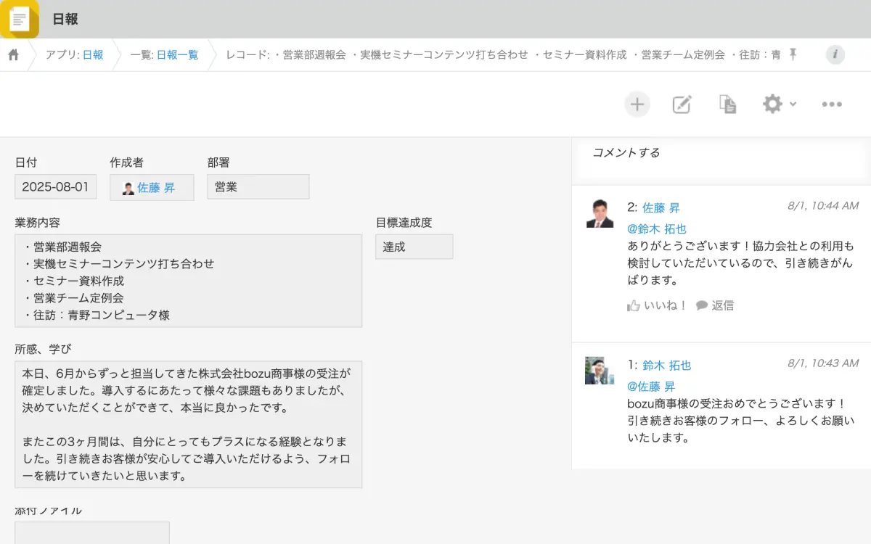This screenshot has width=871, height=544.
Task: Click @鈴木 拓也 mention in comment 2
Action: pyautogui.click(x=656, y=228)
